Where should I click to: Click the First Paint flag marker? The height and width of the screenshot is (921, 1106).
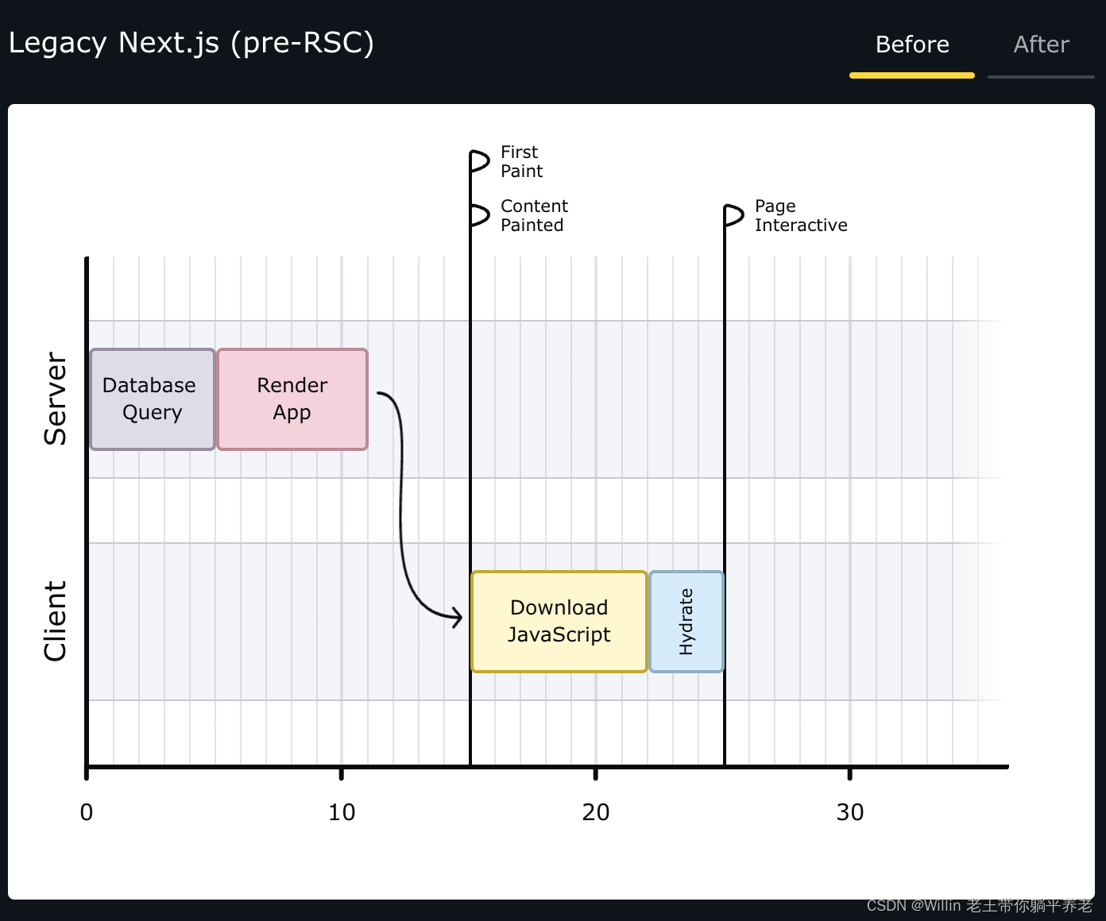point(480,161)
